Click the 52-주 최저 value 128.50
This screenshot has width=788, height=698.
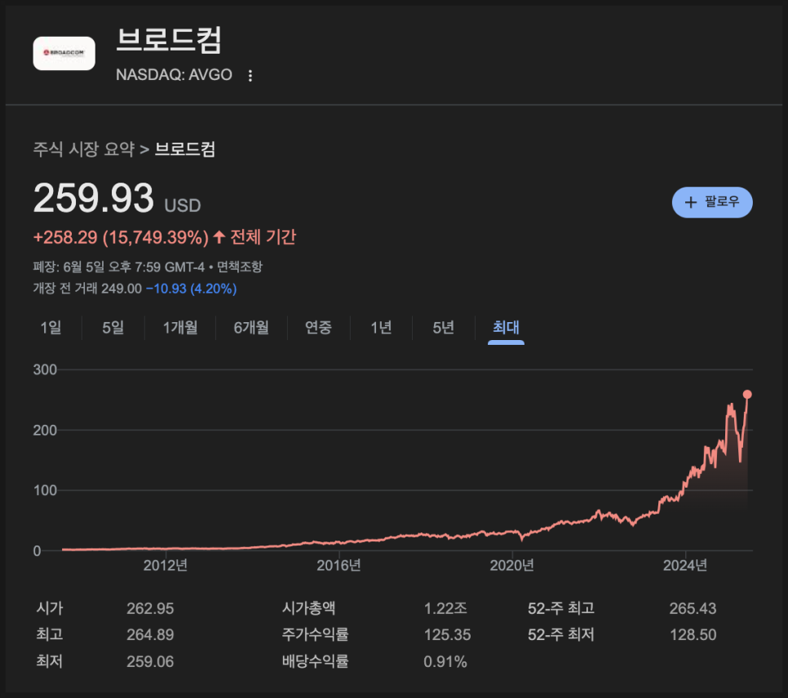[x=693, y=634]
